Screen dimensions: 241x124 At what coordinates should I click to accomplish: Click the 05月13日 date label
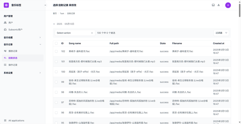(x=70, y=24)
